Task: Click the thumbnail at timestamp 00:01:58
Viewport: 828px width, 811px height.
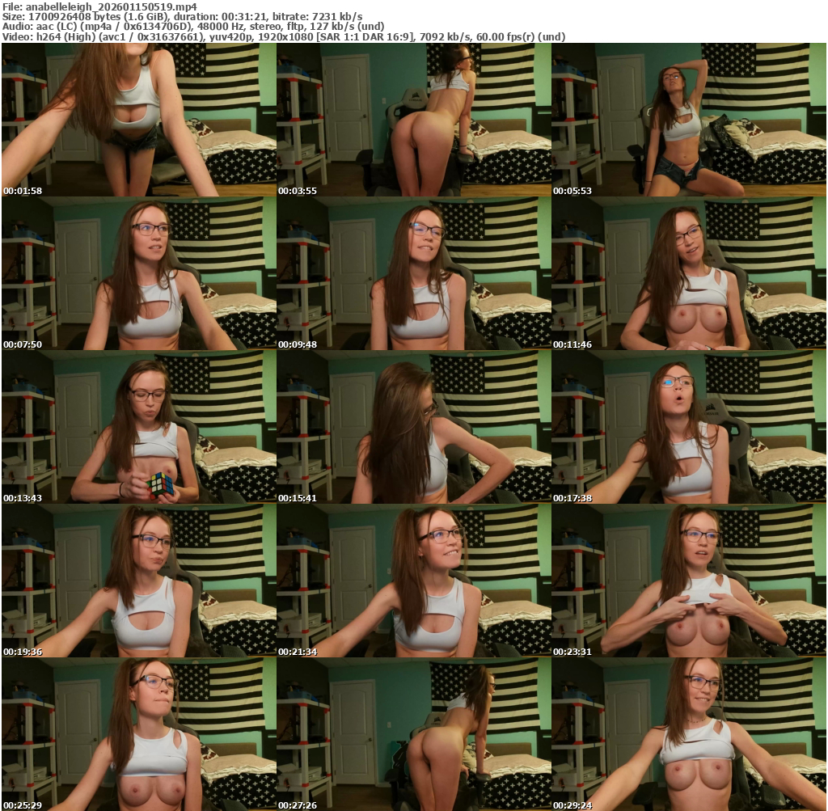Action: coord(138,120)
